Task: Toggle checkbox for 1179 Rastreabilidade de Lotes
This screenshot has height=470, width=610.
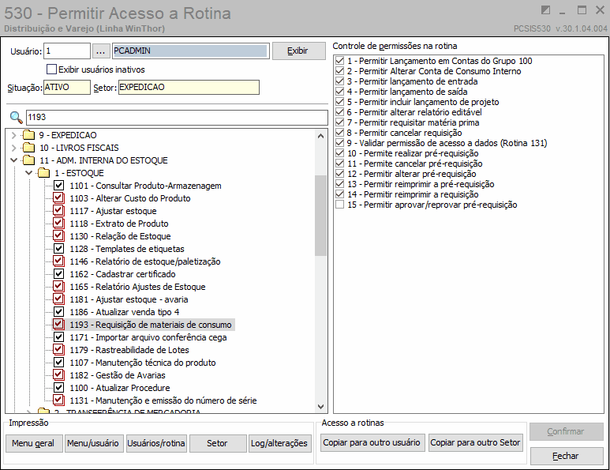Action: click(58, 349)
